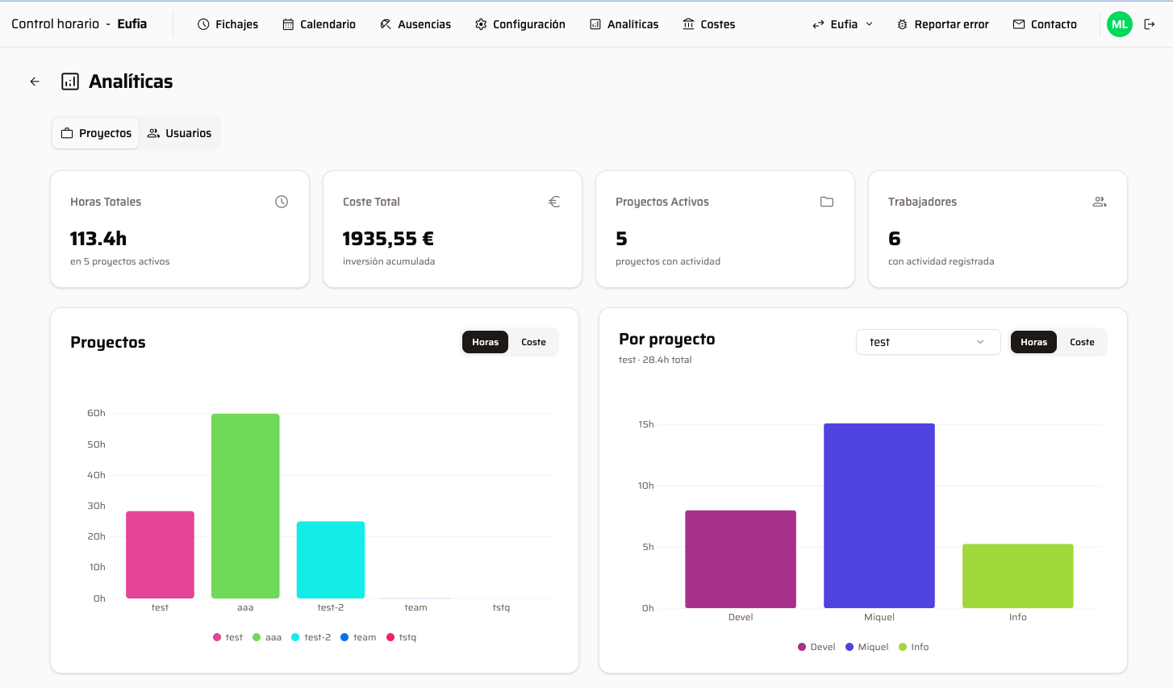1173x688 pixels.
Task: Click the euro icon on the Coste Total card
Action: pyautogui.click(x=554, y=202)
